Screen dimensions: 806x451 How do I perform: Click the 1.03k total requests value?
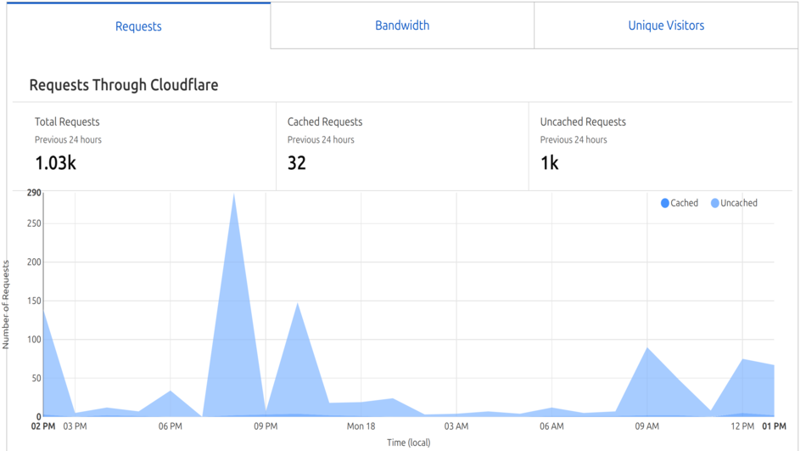coord(55,163)
